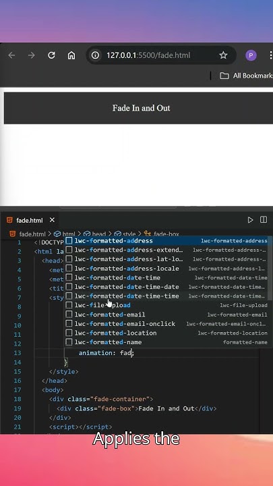273x486 pixels.
Task: Select suggestion lwc-formatted-address-lat-lo…
Action: pyautogui.click(x=167, y=259)
